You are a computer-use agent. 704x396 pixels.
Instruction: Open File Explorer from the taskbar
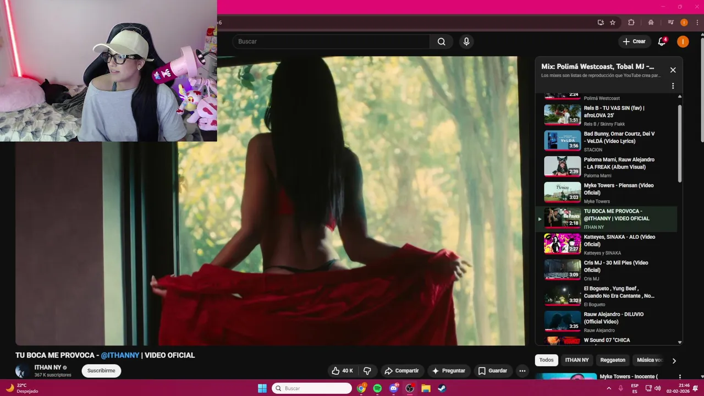(426, 388)
